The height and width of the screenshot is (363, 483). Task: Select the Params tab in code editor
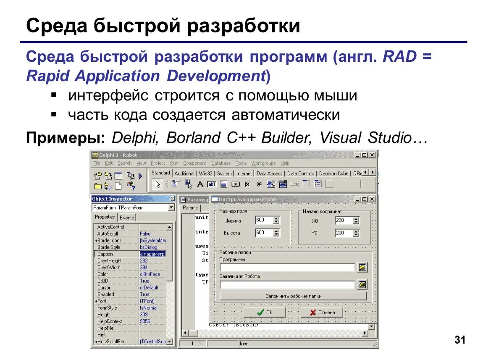coord(190,208)
